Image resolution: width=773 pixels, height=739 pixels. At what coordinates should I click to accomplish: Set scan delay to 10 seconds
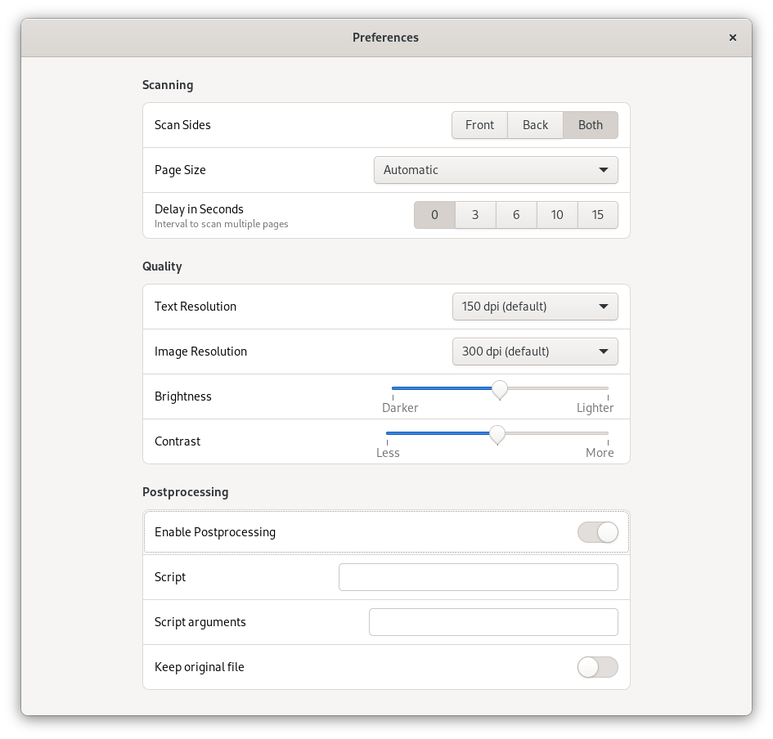[557, 215]
